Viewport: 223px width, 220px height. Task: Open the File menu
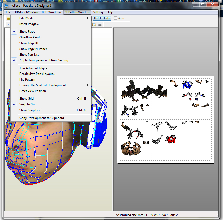[8, 12]
